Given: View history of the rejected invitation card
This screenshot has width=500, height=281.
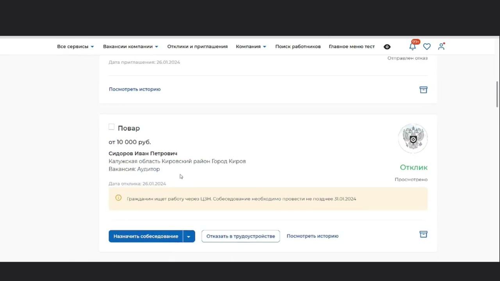Looking at the screenshot, I should 135,89.
